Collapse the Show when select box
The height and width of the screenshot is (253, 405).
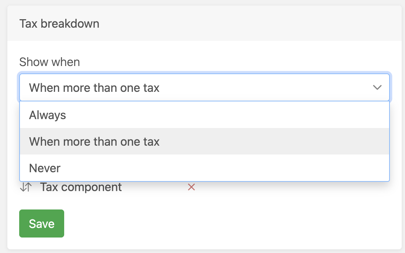(204, 87)
